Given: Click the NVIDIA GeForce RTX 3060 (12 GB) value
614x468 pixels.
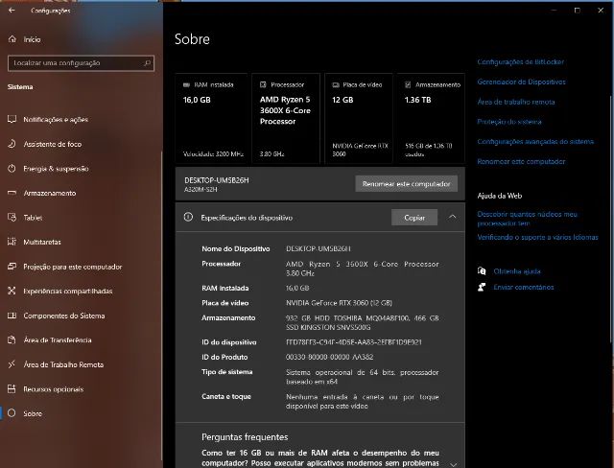Looking at the screenshot, I should click(339, 303).
